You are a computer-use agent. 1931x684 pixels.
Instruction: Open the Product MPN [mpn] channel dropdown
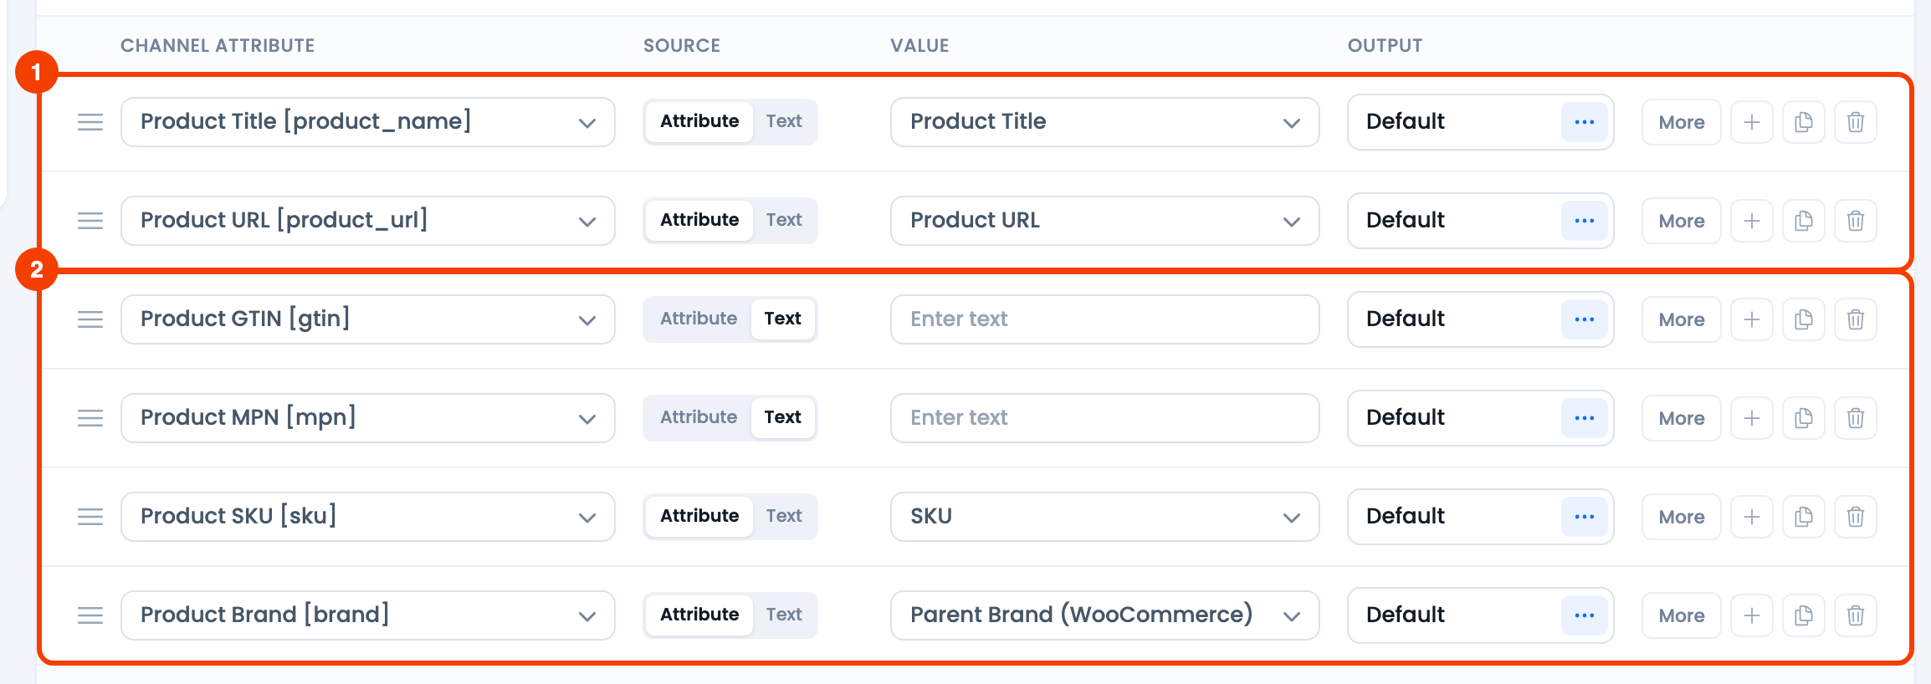tap(368, 418)
